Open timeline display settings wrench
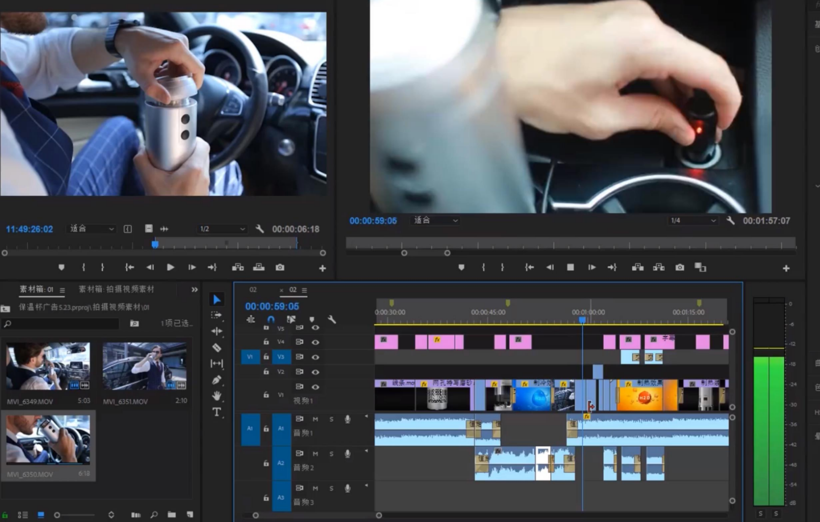The height and width of the screenshot is (522, 820). coord(332,319)
